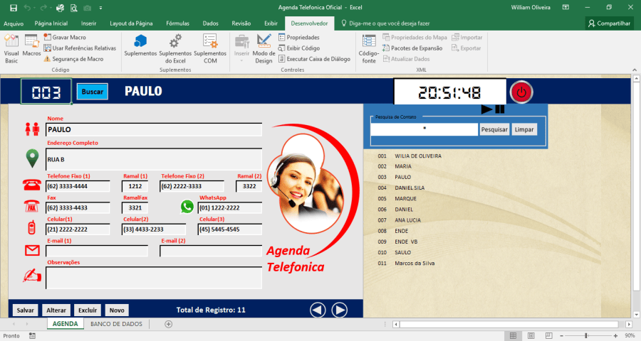Screen dimensions: 641x341
Task: Add a new sheet with plus icon
Action: point(168,324)
